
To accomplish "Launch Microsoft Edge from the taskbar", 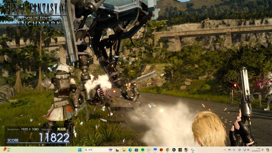I will point(130,150).
